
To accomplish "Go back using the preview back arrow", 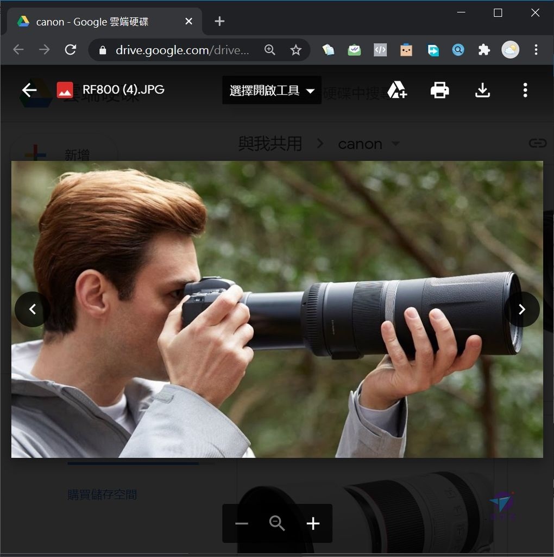I will coord(29,90).
